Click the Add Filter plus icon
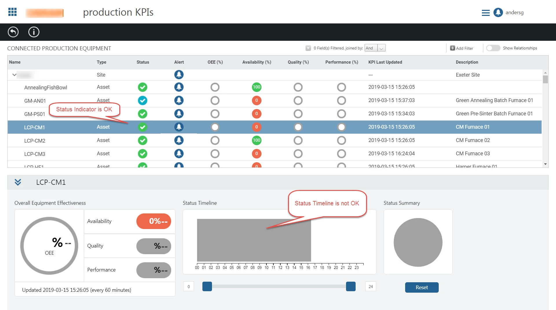Viewport: 556px width, 310px height. tap(452, 48)
